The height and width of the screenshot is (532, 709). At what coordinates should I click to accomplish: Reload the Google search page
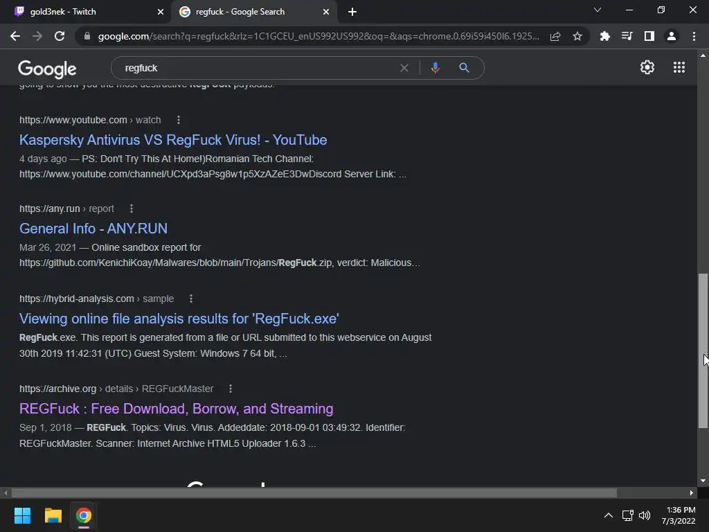60,36
